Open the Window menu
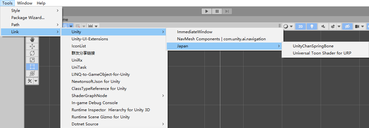The image size is (369, 128). [x=25, y=3]
